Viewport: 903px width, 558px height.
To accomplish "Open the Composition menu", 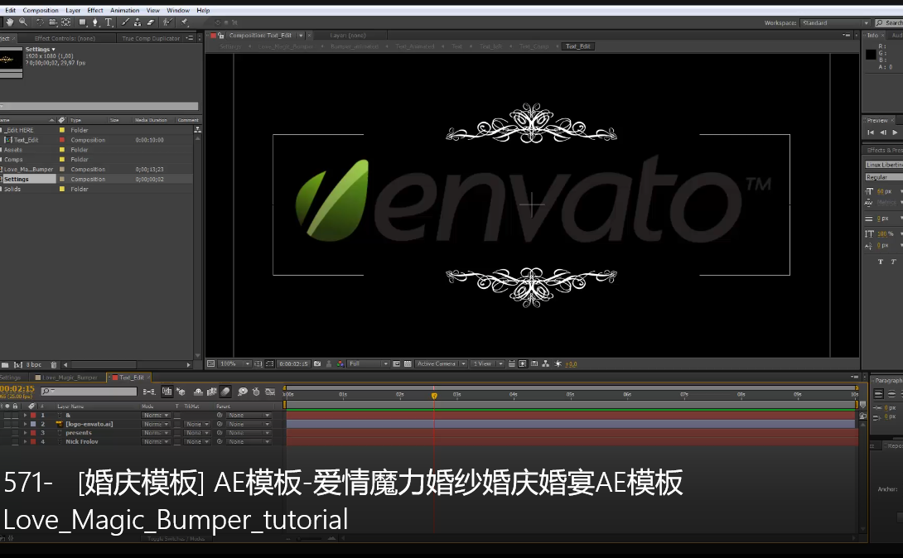I will (41, 11).
